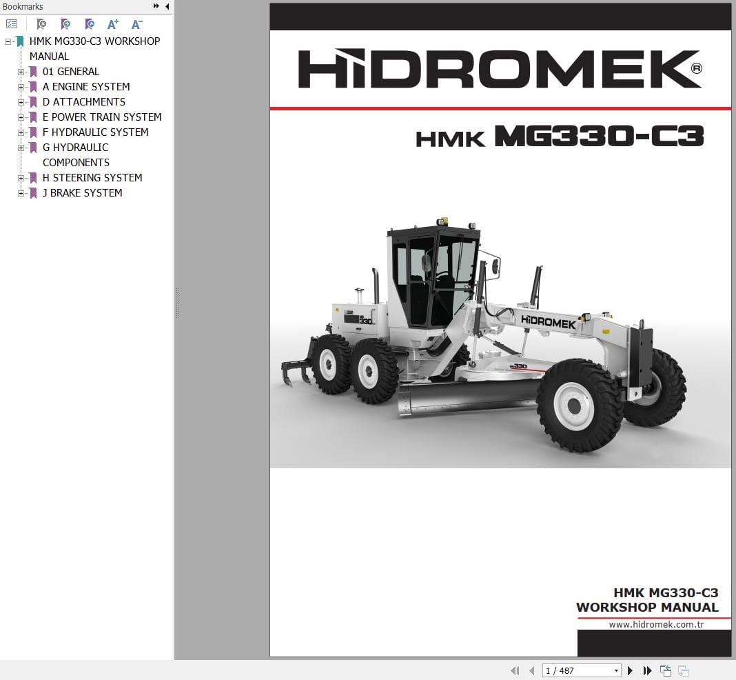736x680 pixels.
Task: Click the bookmark icon beside H STEERING SYSTEM
Action: 33,178
